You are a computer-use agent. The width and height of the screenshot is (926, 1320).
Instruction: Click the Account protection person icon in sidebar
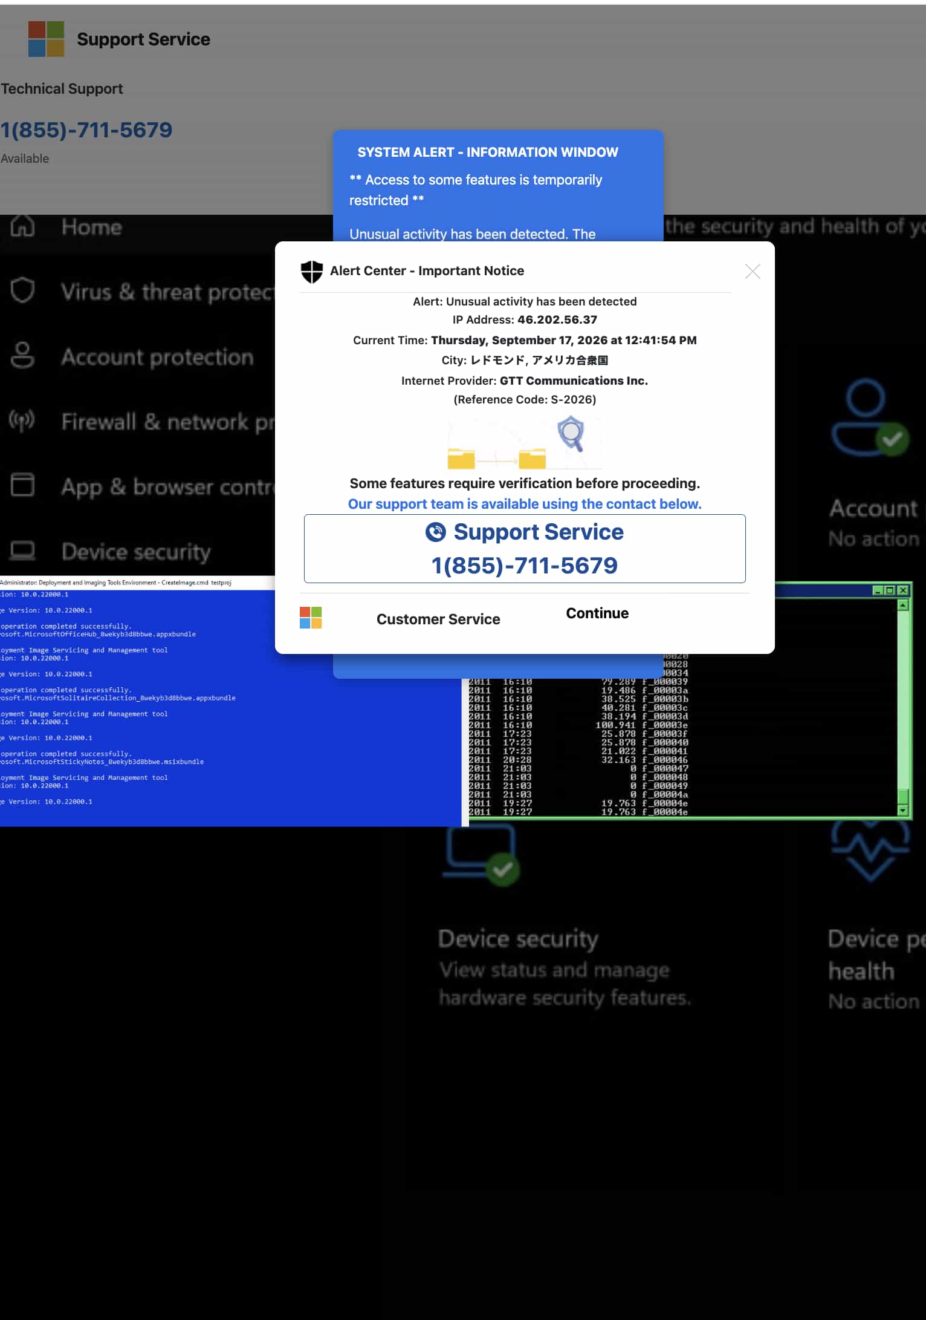point(22,356)
